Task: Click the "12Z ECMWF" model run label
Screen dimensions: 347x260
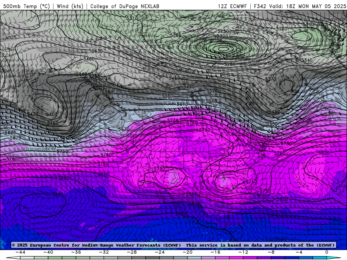Action: (232, 6)
